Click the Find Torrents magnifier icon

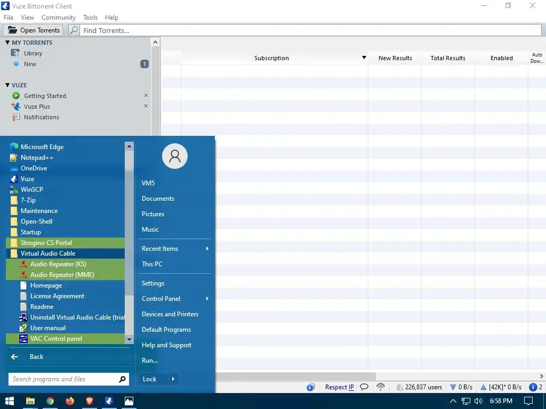click(74, 30)
